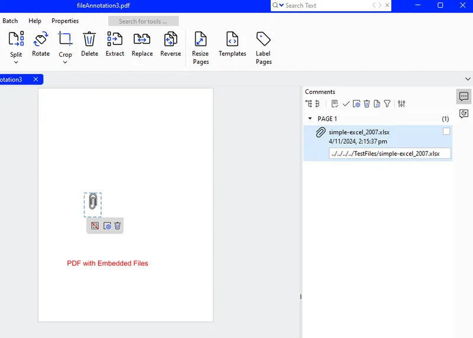
Task: Expand all comments in the Comments panel
Action: point(309,104)
